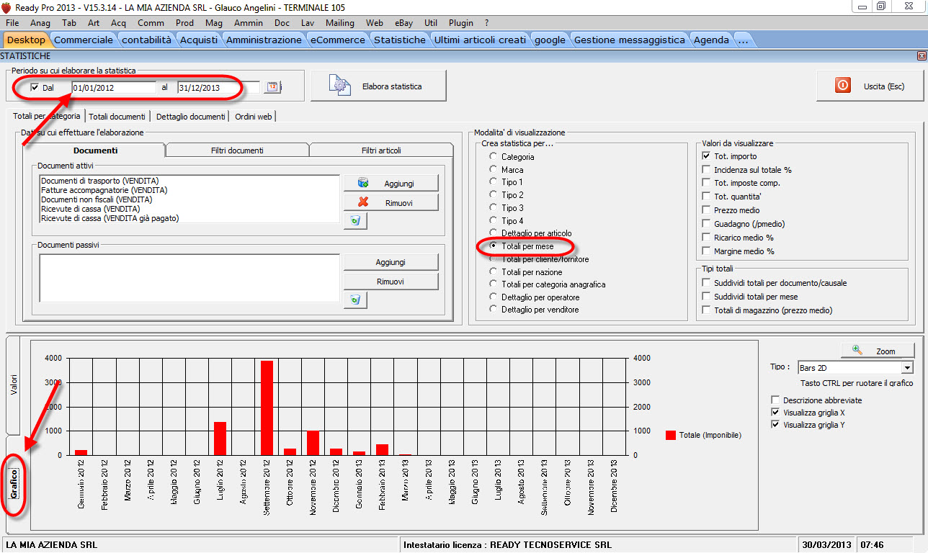
Task: Click Aggiungi button for Documenti passivi
Action: (391, 262)
